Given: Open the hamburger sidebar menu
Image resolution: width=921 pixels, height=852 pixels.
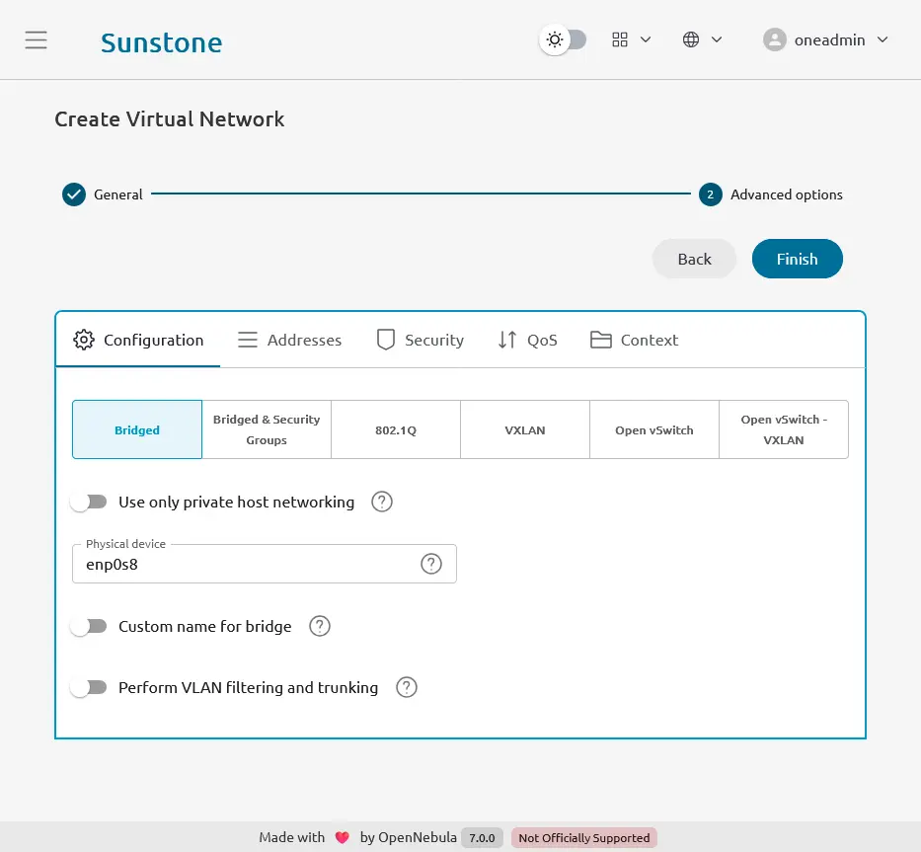Looking at the screenshot, I should pyautogui.click(x=37, y=40).
